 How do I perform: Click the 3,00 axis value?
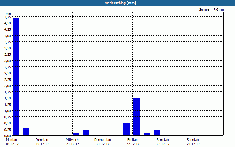8,61
